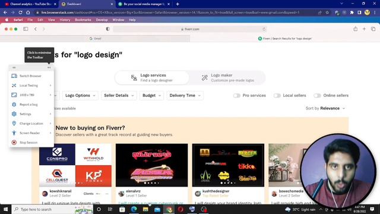Open Opera from the taskbar

pos(180,209)
